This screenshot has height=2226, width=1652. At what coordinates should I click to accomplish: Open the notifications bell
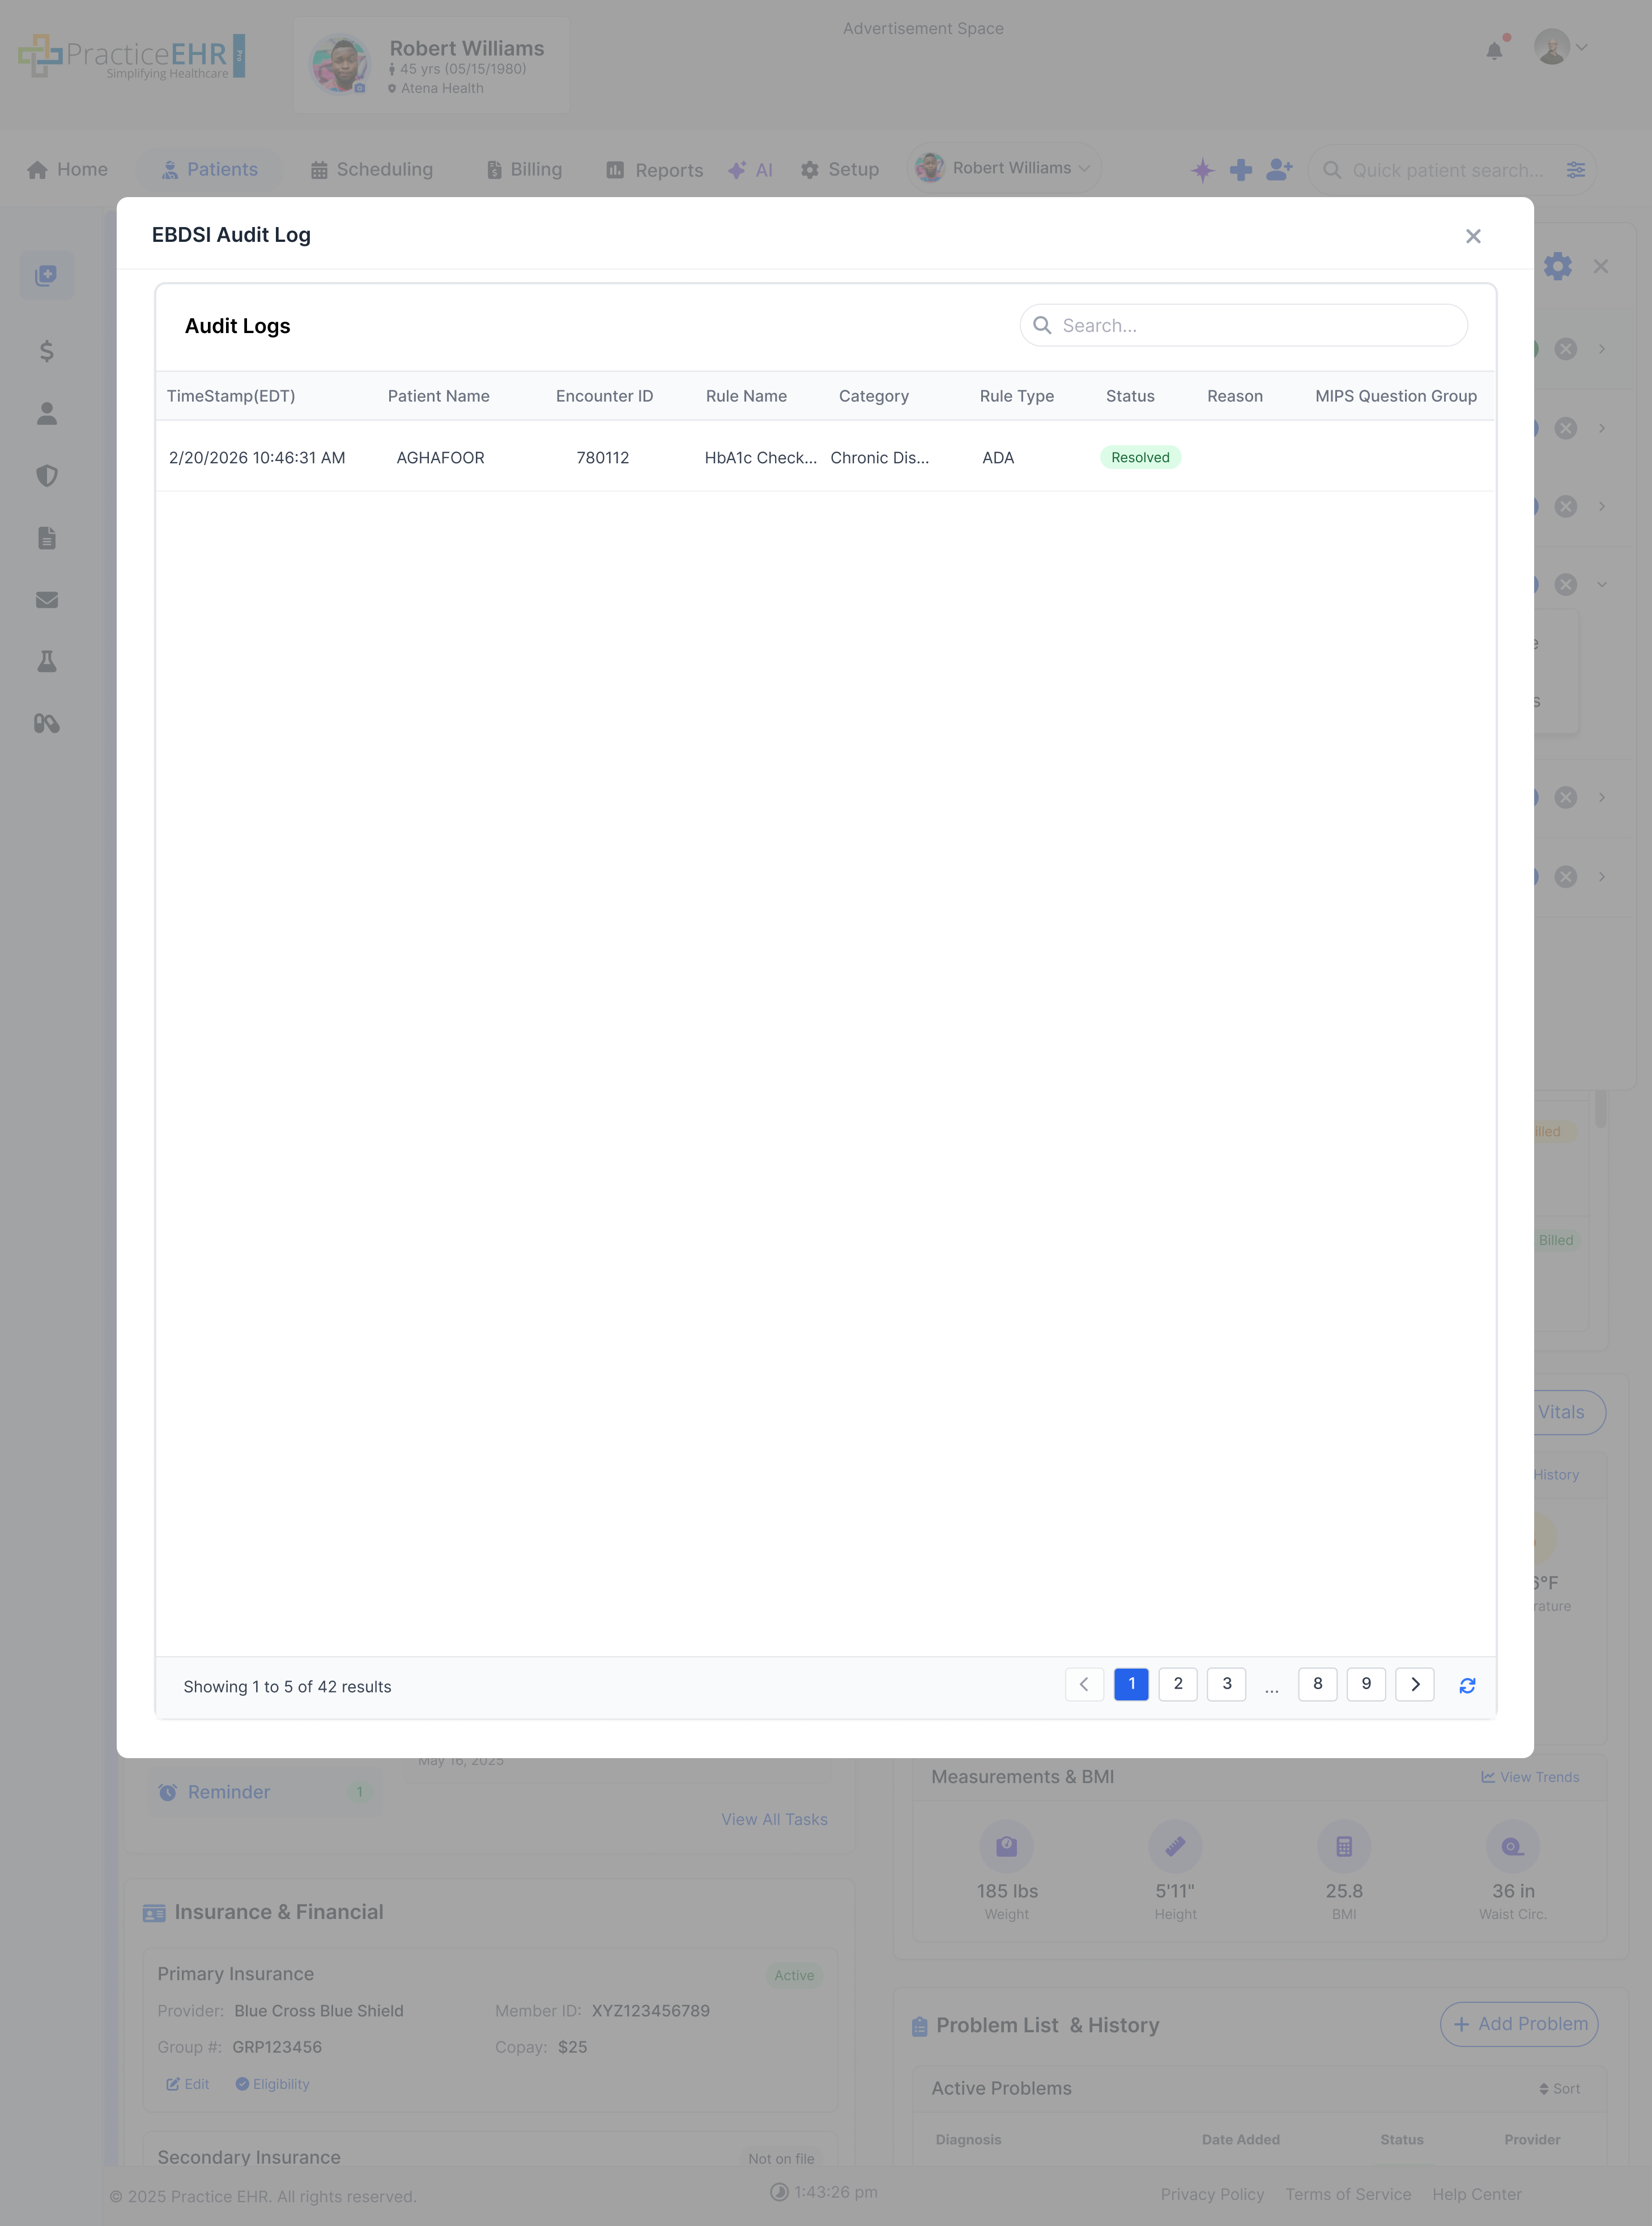pyautogui.click(x=1494, y=50)
